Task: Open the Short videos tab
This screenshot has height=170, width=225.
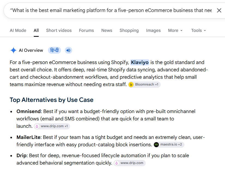Action: (x=59, y=31)
